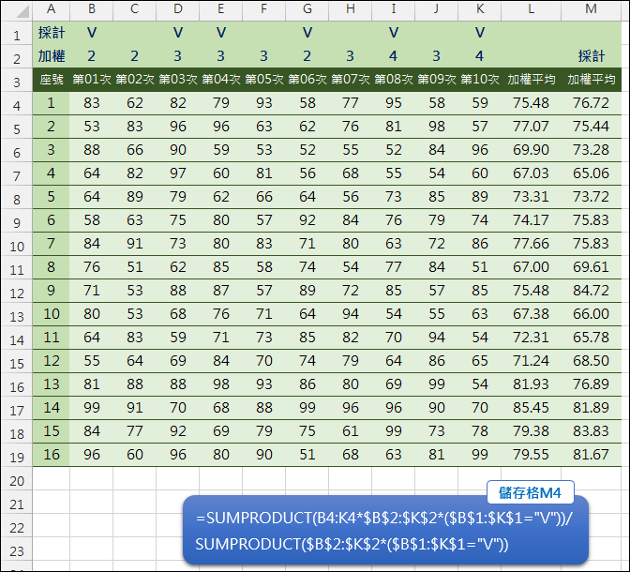Click the V mark in cell I1
The width and height of the screenshot is (630, 572).
(x=394, y=33)
